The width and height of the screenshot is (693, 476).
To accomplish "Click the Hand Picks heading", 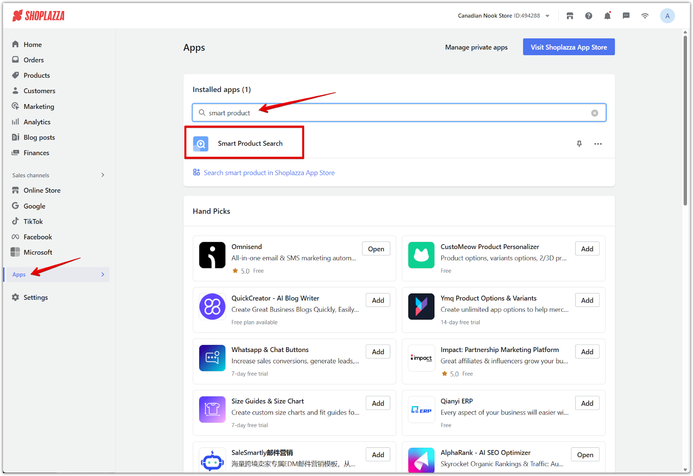I will click(x=211, y=211).
